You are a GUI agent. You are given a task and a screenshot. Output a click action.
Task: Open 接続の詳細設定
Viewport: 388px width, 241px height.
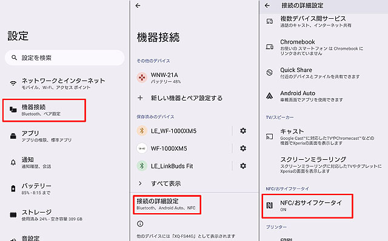[x=167, y=205]
